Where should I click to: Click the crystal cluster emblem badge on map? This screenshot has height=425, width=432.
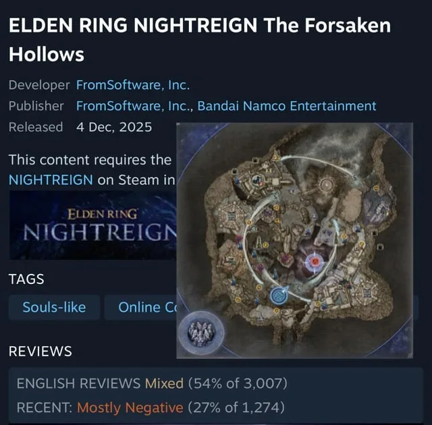[201, 333]
